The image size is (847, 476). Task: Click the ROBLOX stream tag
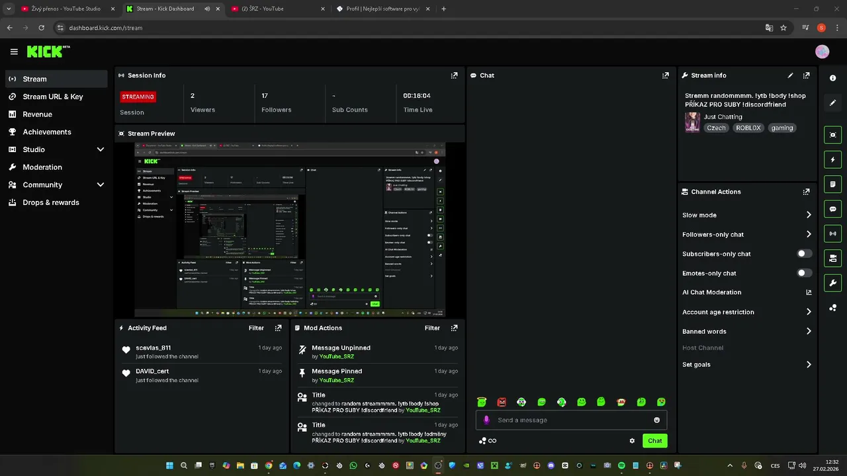[x=748, y=128]
